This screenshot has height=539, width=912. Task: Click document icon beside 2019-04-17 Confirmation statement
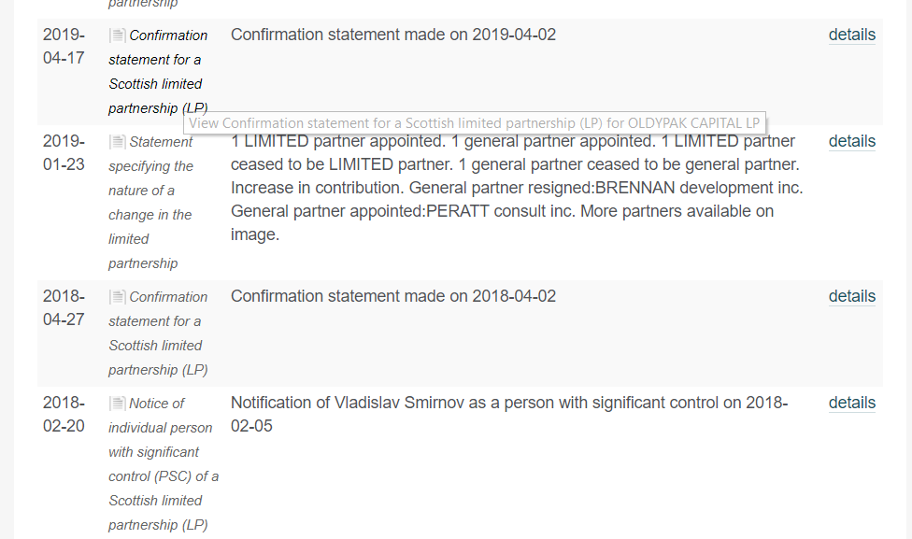[118, 35]
